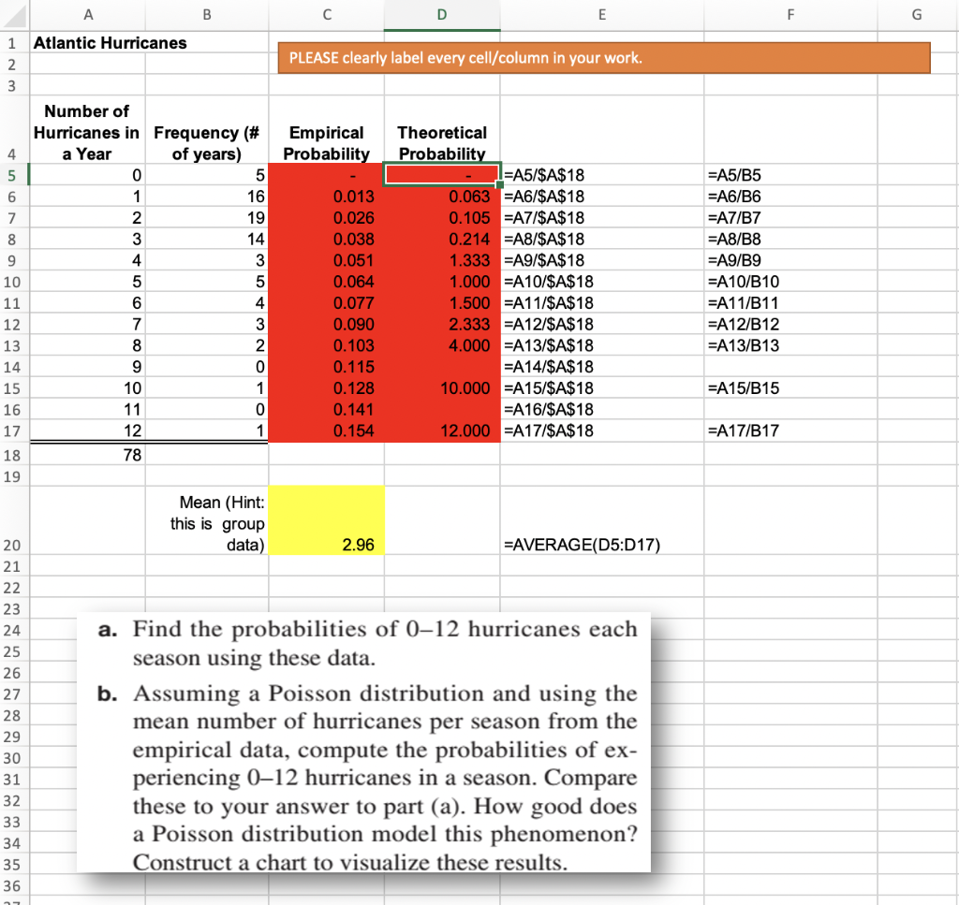Click frequency value 19 in column B
Viewport: 959px width, 905px height.
pos(256,218)
